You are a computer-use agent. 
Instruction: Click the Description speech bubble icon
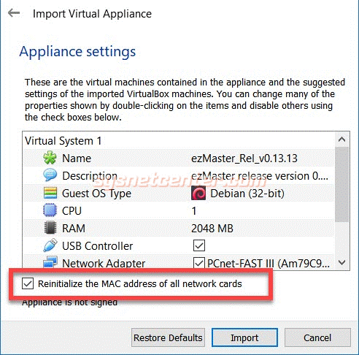pyautogui.click(x=50, y=175)
